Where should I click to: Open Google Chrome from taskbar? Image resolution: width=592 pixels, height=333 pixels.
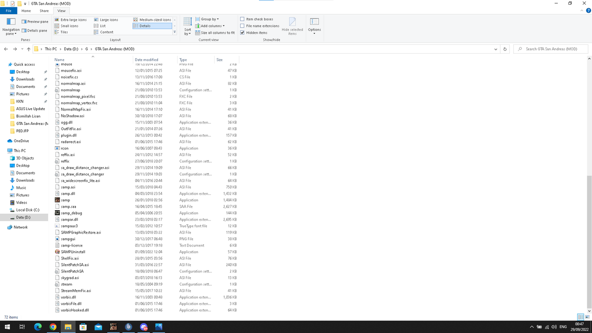tap(53, 327)
